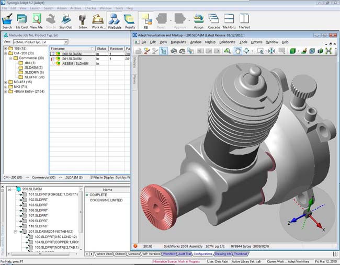Click the Assign toolbar icon

pos(199,21)
